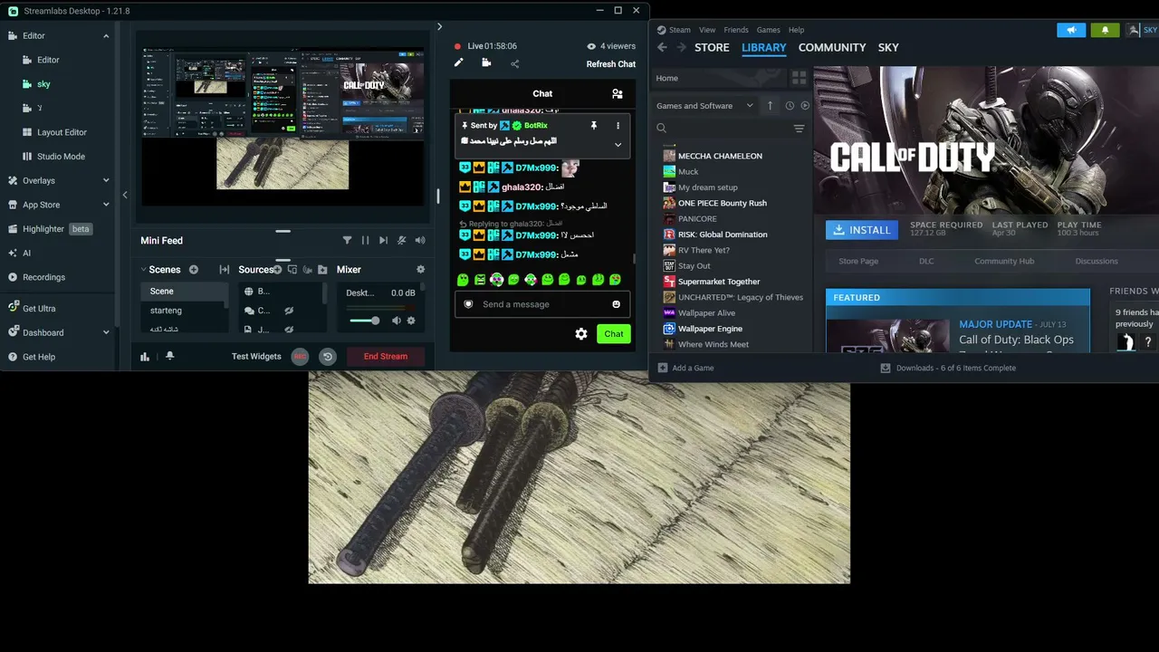The height and width of the screenshot is (652, 1159).
Task: Open notifications bell in Streamlabs footer
Action: tap(169, 357)
